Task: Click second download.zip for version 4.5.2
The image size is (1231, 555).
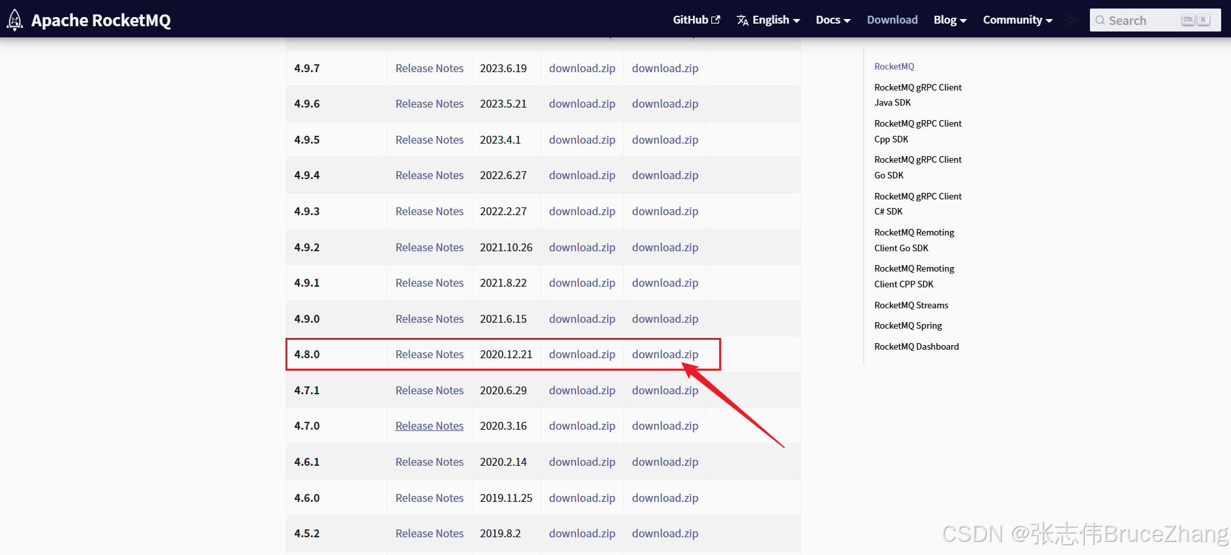Action: click(x=665, y=533)
